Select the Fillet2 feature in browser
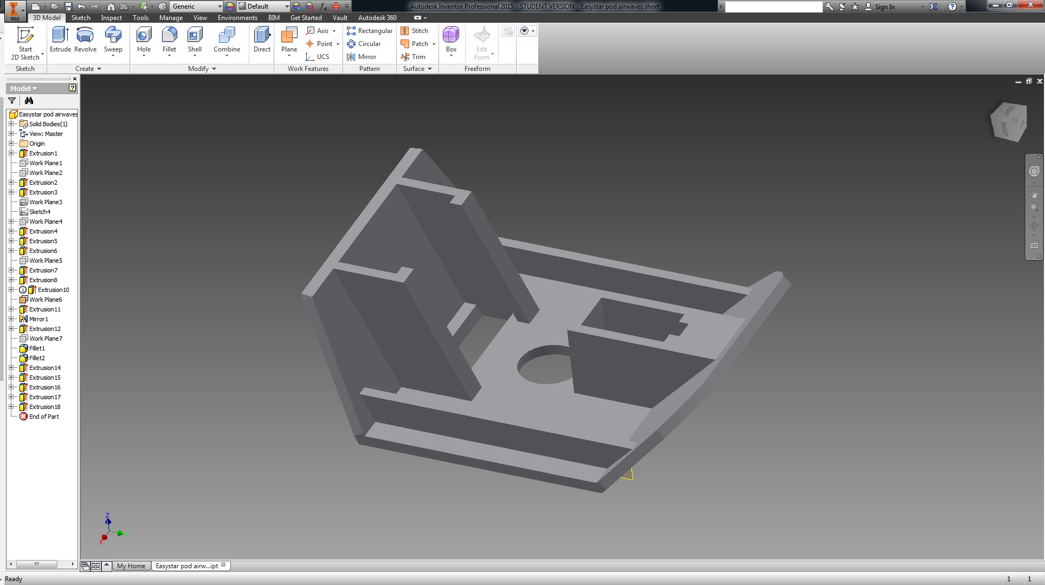1045x585 pixels. 37,358
